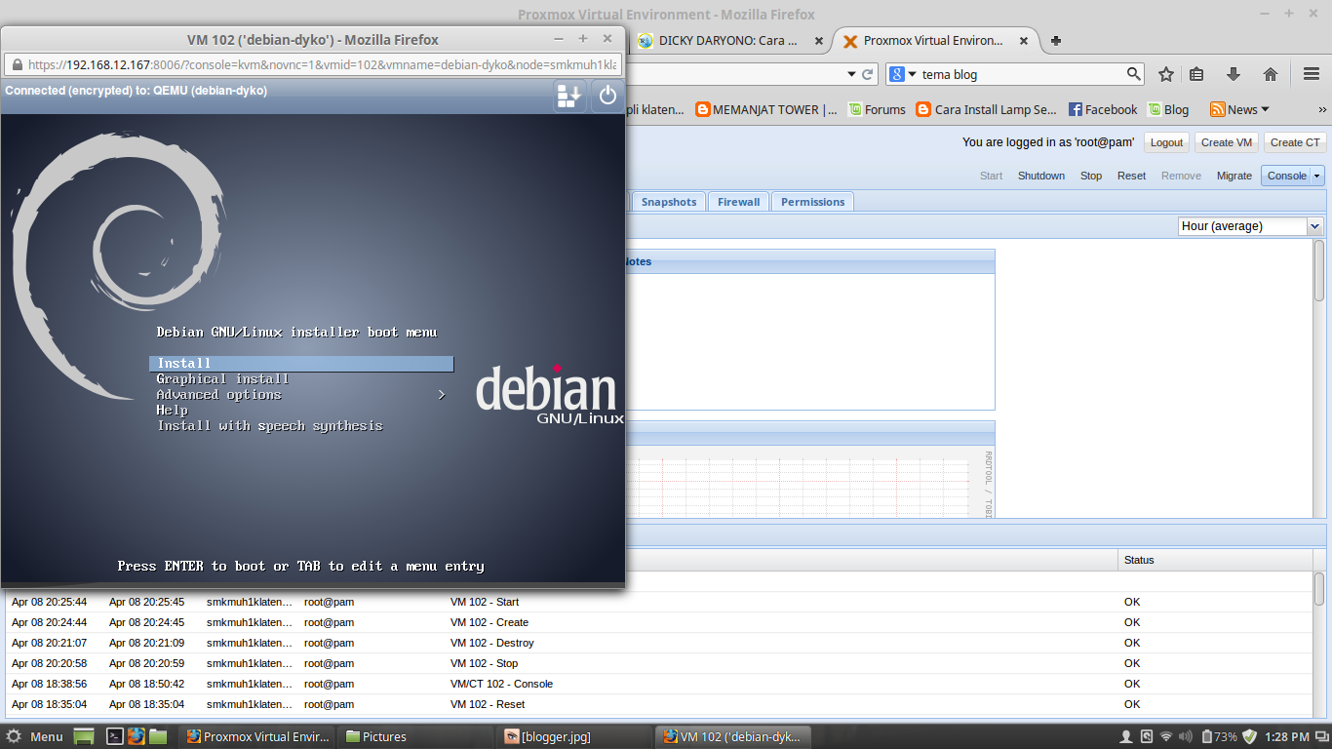Image resolution: width=1332 pixels, height=749 pixels.
Task: Click the Create VM button
Action: (1226, 142)
